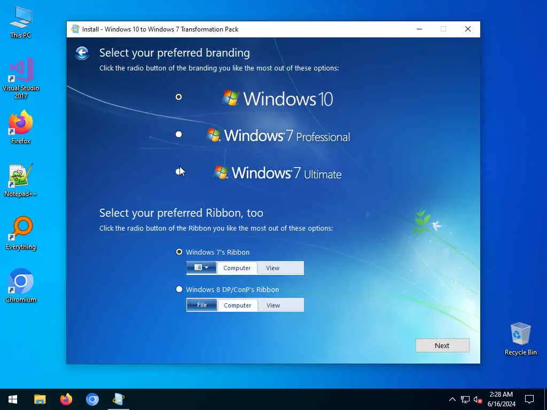Open the network status tray icon

tap(465, 399)
